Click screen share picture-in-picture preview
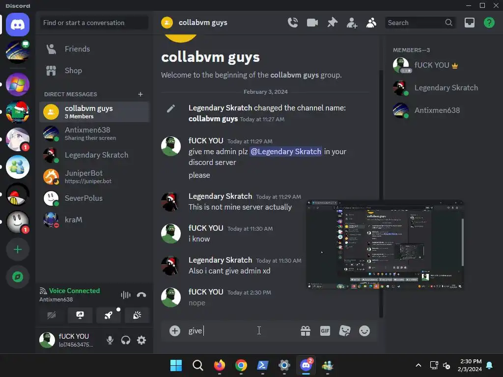Viewport: 503px width, 377px height. coord(385,245)
